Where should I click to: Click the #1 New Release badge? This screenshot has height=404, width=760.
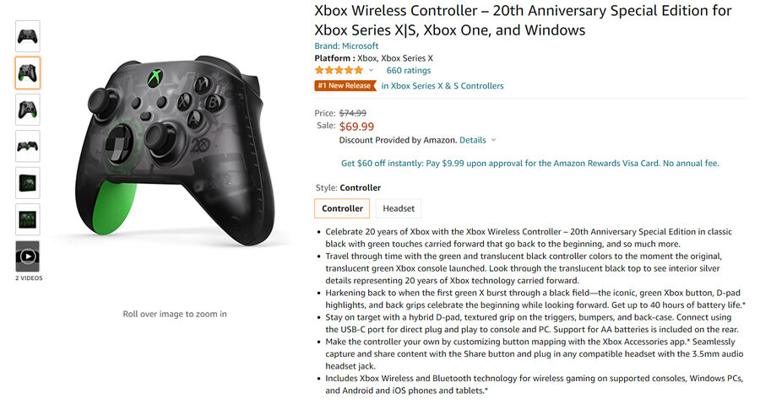(x=345, y=86)
